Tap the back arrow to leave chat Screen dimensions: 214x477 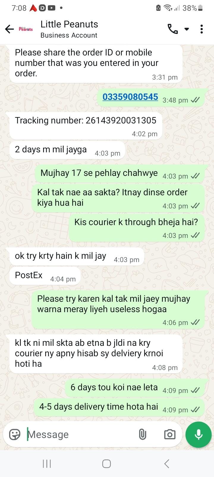click(10, 29)
